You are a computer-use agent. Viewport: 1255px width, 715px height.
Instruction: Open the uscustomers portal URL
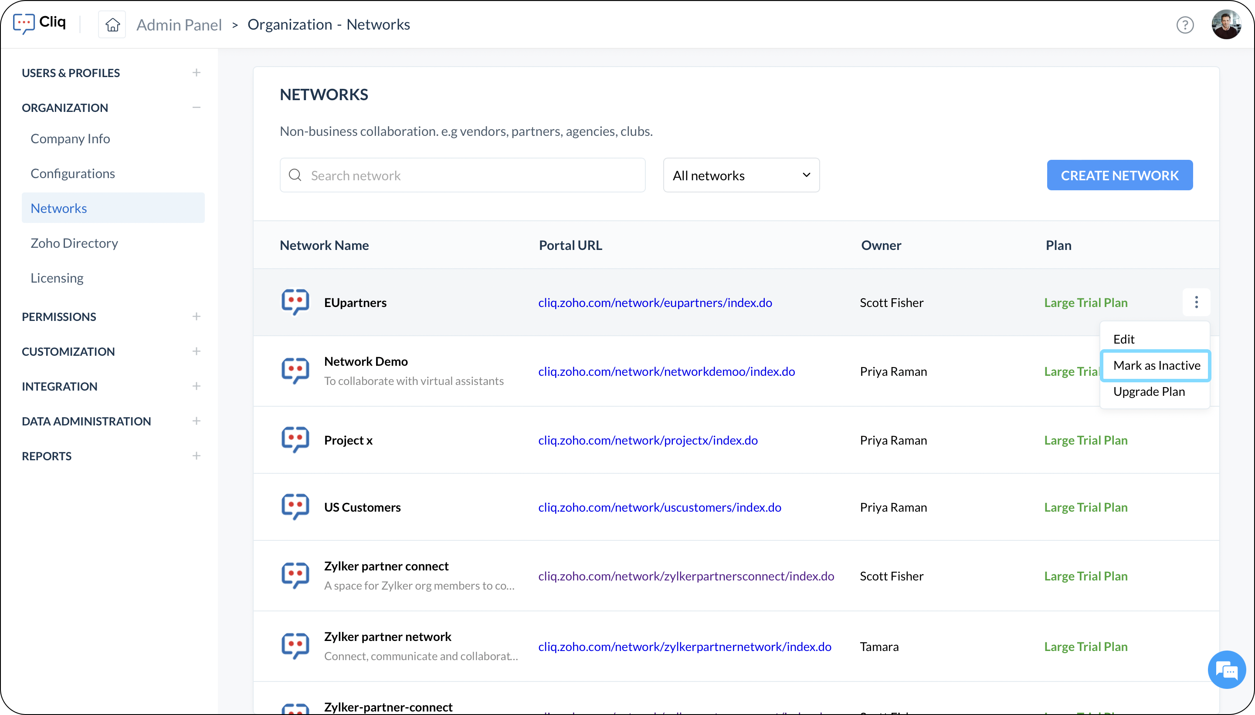pos(659,507)
